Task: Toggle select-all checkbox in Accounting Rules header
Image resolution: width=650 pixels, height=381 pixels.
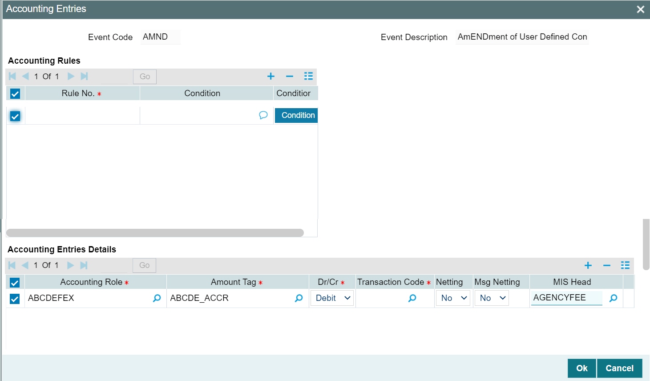Action: [x=15, y=93]
